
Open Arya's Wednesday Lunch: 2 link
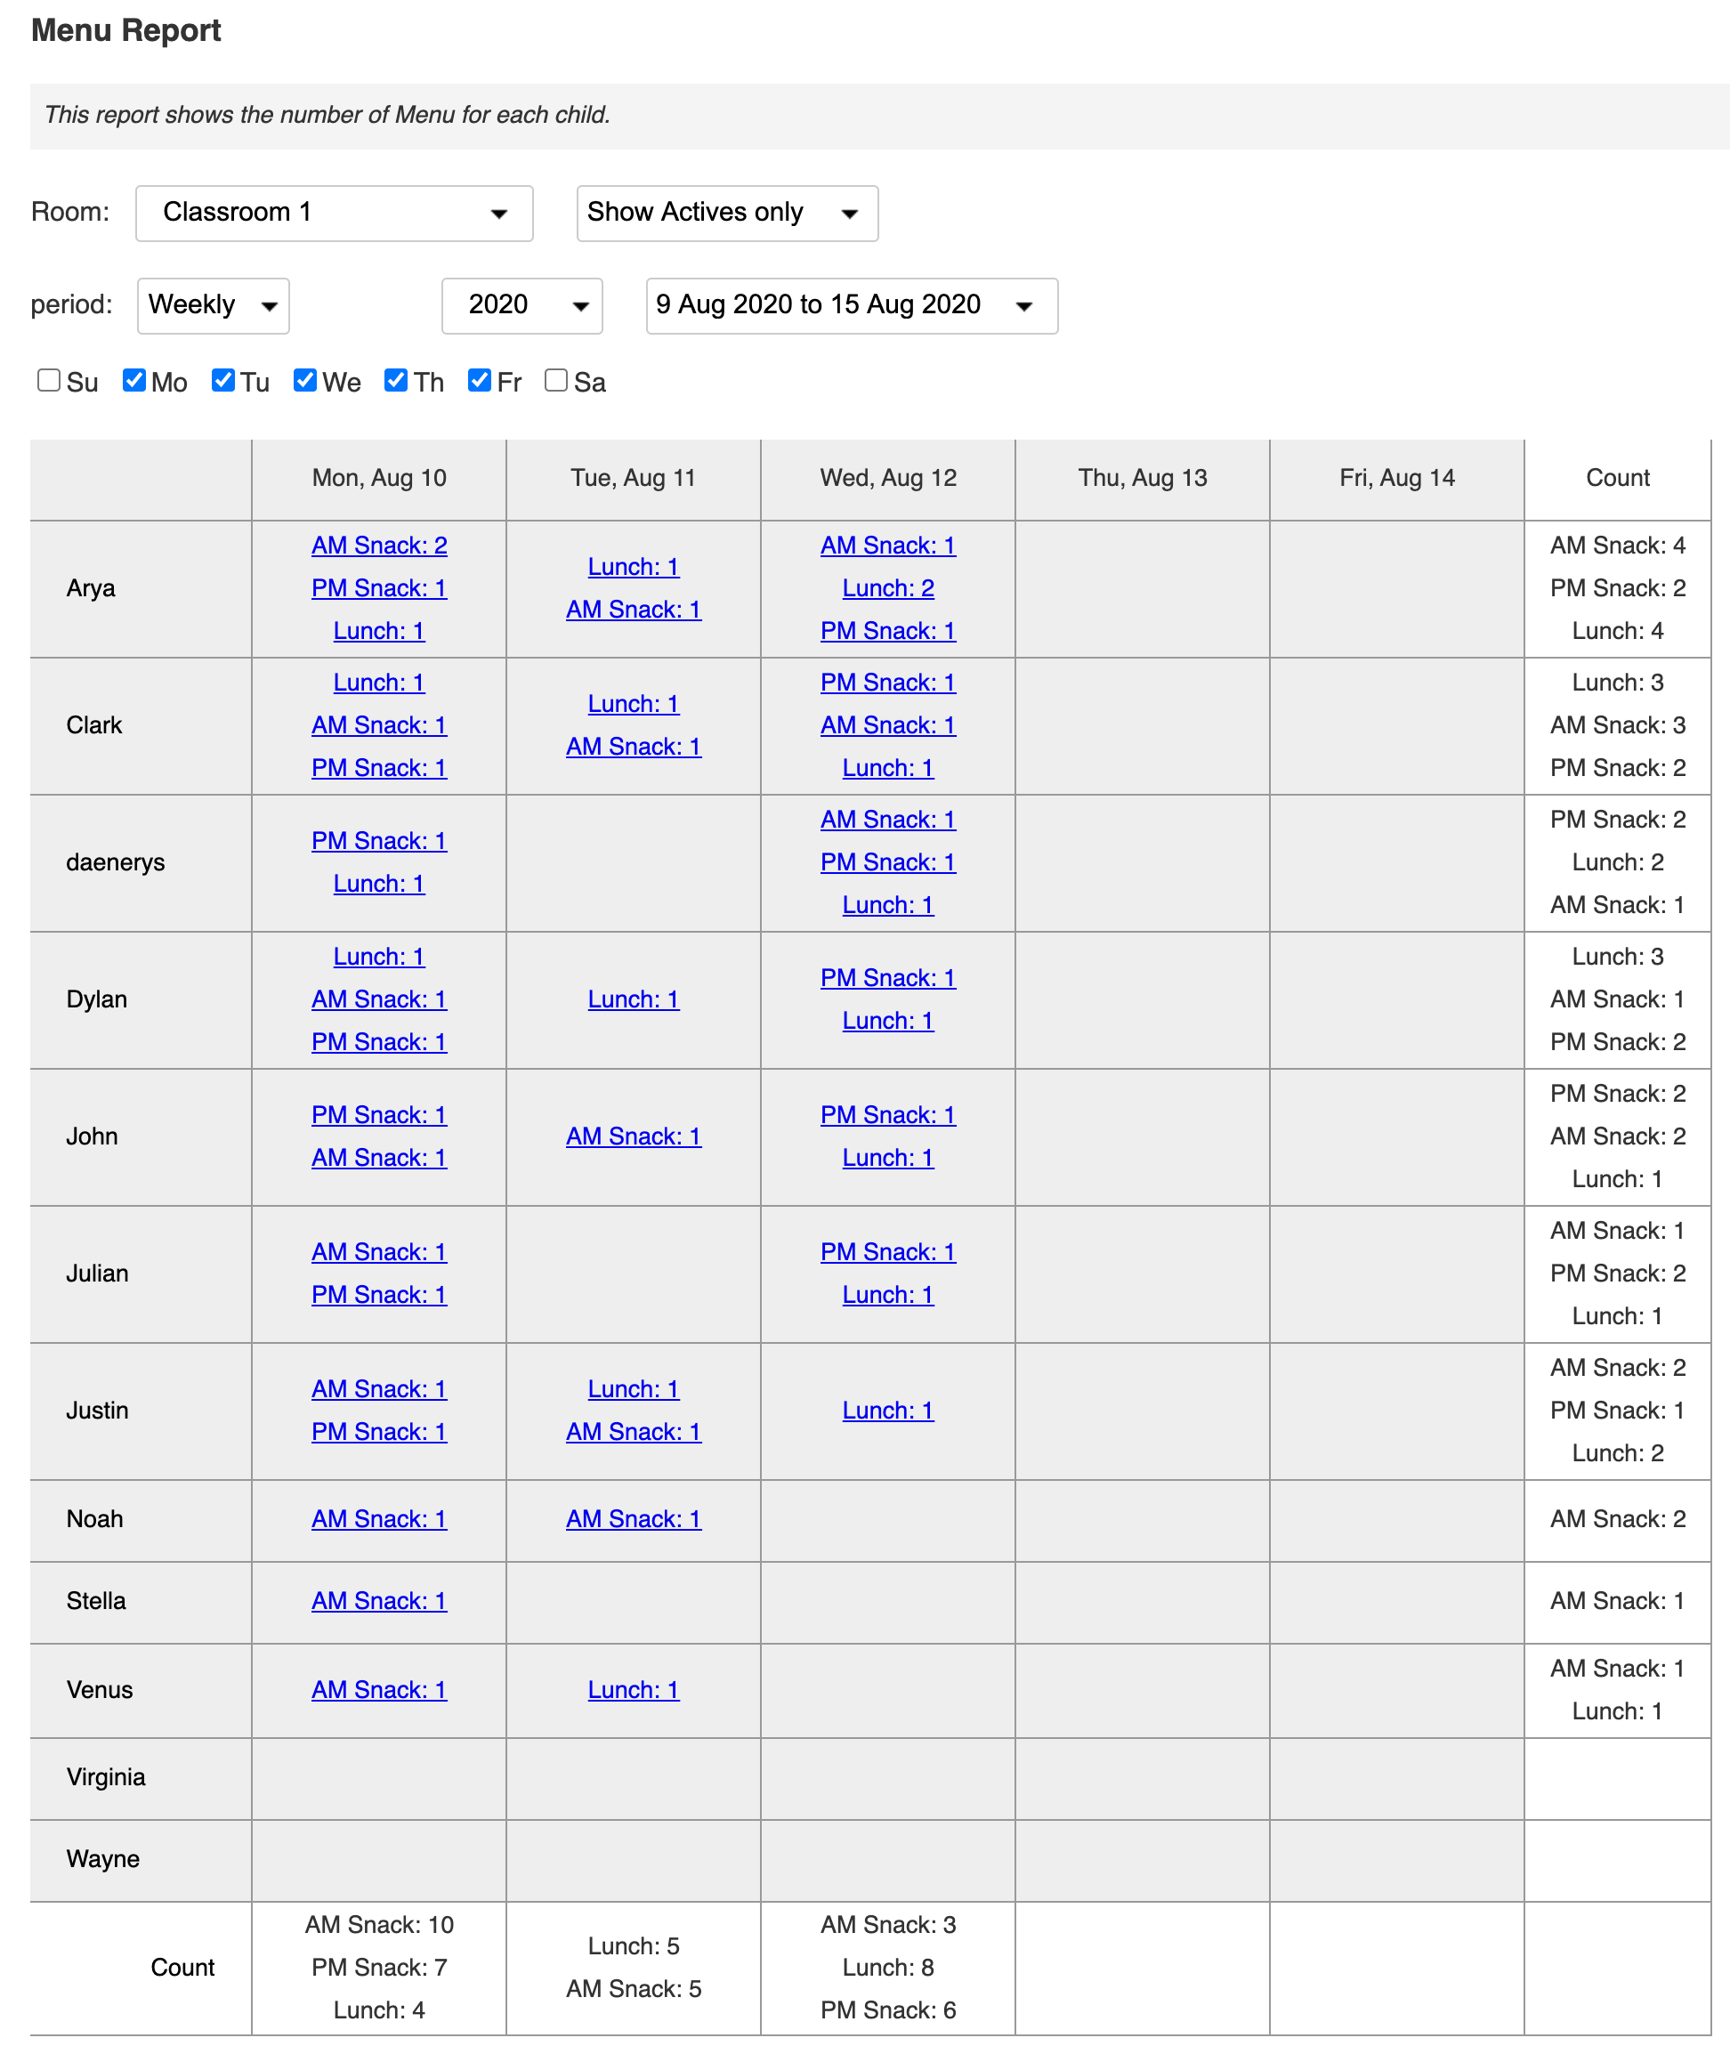(x=887, y=588)
